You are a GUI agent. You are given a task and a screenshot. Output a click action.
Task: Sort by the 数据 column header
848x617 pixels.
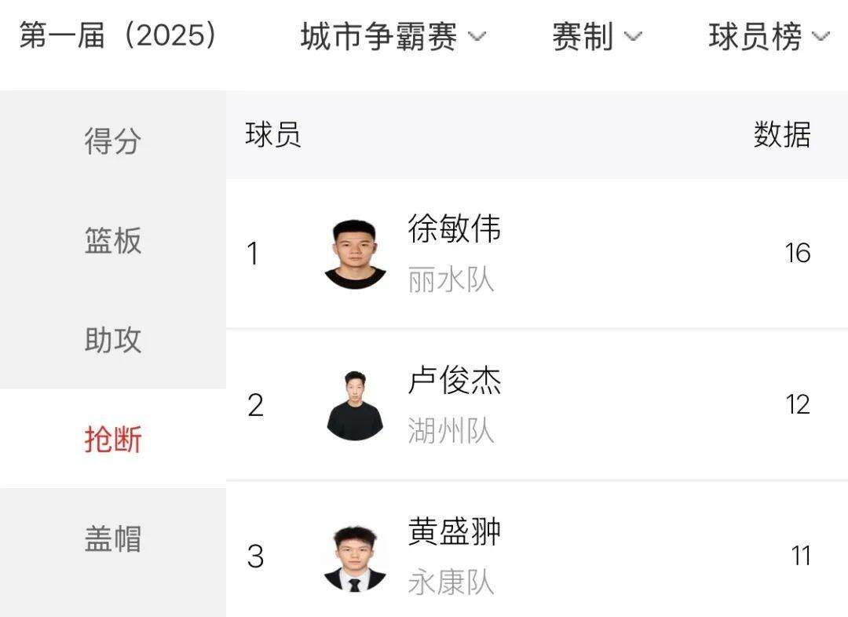point(782,135)
